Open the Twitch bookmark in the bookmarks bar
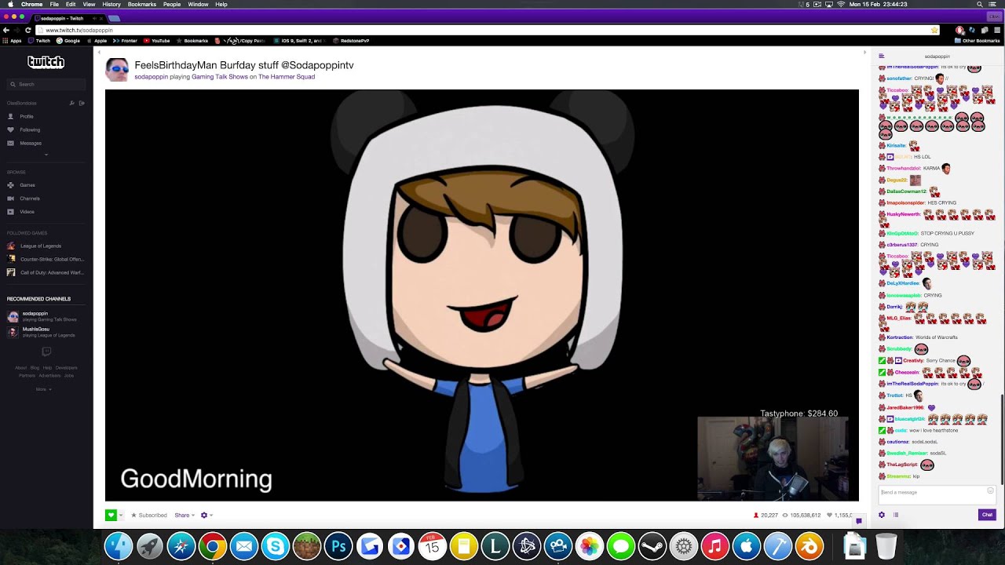 [39, 41]
